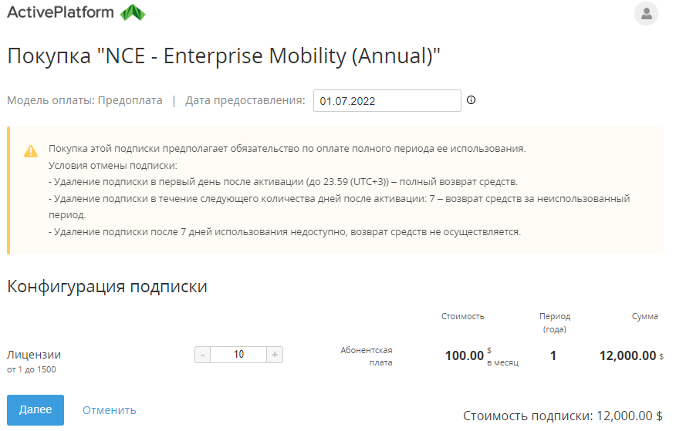Click the info icon beside the date field
Image resolution: width=676 pixels, height=431 pixels.
click(x=472, y=100)
